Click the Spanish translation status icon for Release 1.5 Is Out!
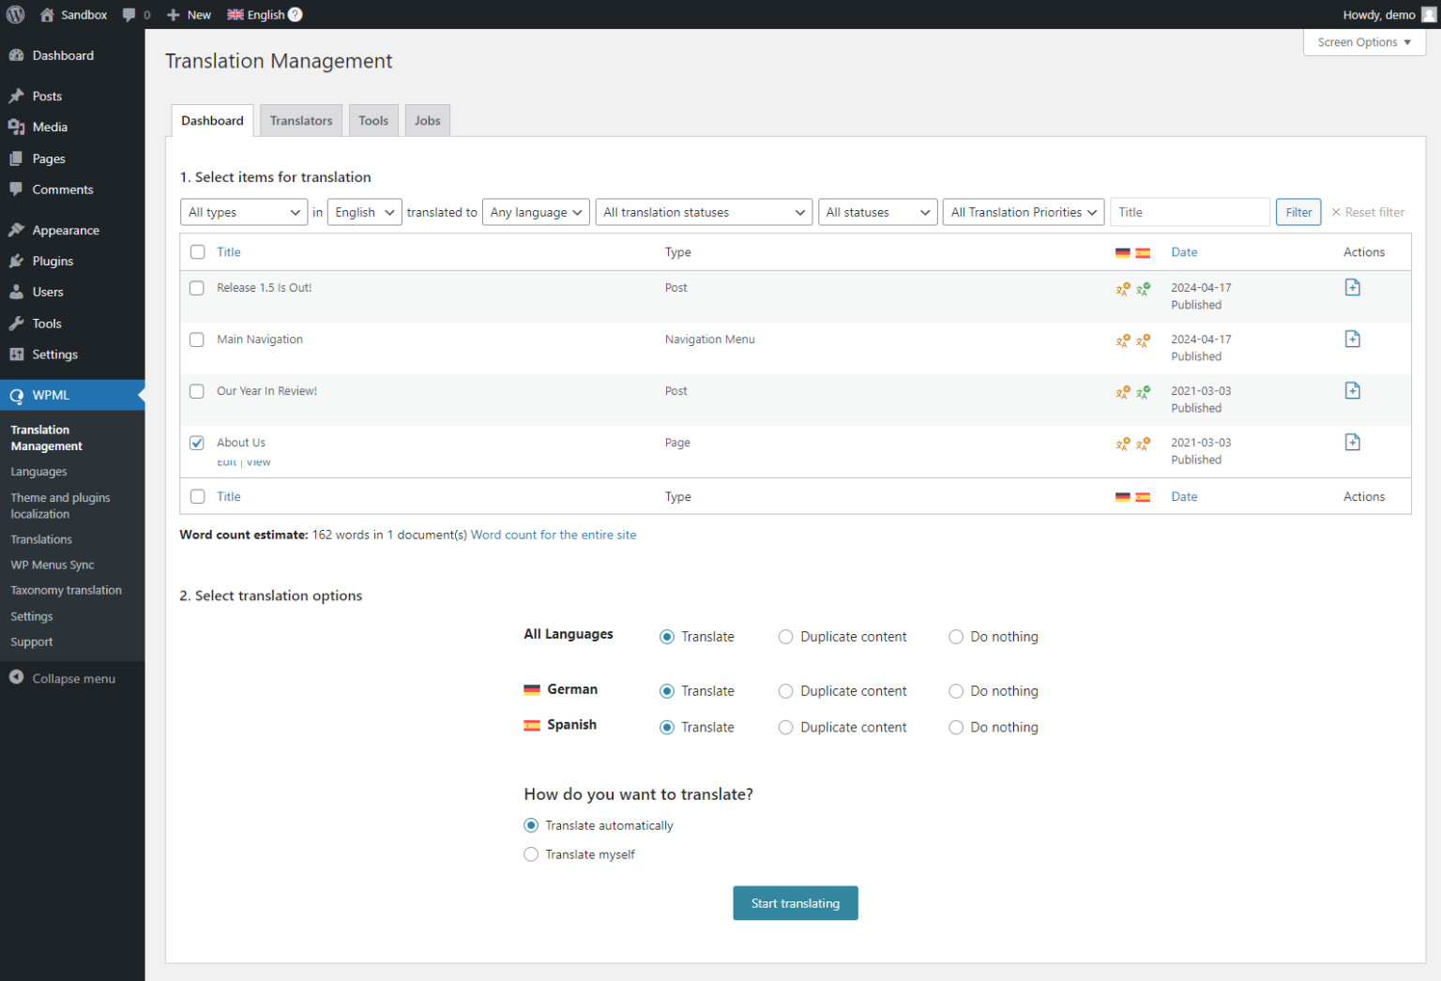The width and height of the screenshot is (1441, 981). tap(1144, 289)
